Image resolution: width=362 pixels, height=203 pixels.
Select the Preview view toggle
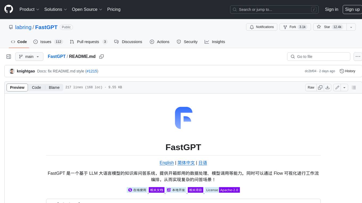pos(17,87)
